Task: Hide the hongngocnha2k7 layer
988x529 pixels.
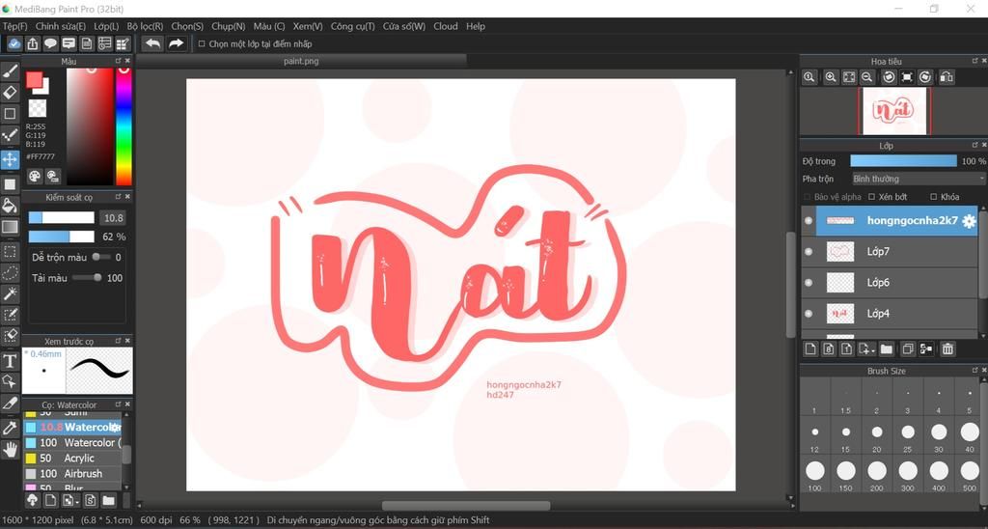Action: pos(809,221)
